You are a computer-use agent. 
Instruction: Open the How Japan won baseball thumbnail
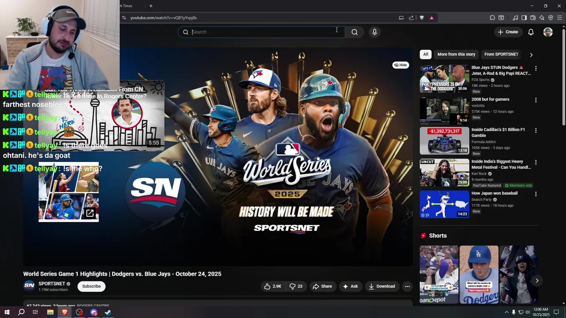click(444, 204)
